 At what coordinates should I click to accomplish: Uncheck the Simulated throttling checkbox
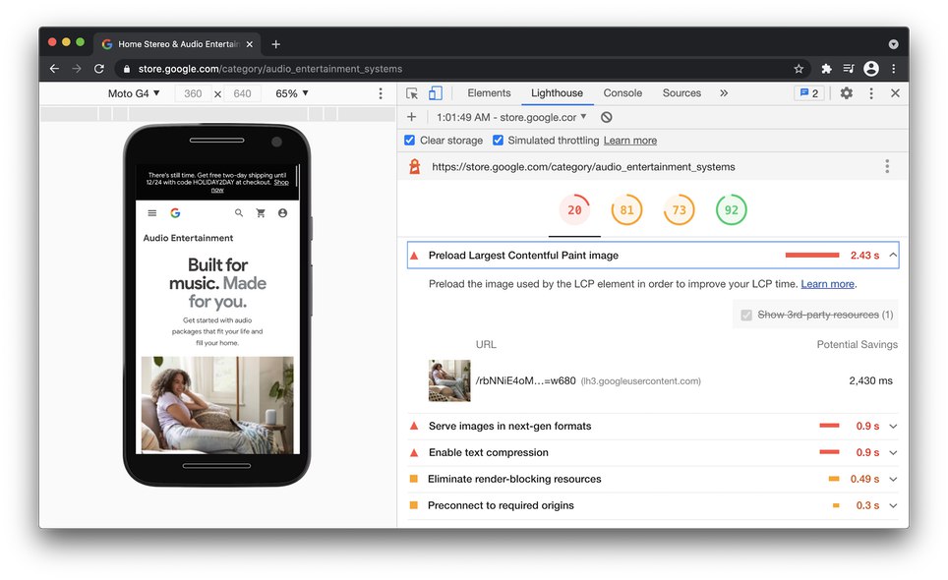[x=498, y=141]
